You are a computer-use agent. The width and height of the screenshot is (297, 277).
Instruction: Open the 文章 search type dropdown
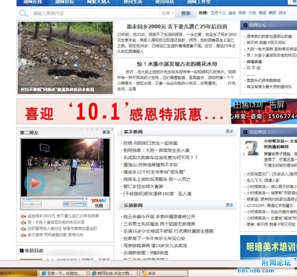tap(167, 13)
